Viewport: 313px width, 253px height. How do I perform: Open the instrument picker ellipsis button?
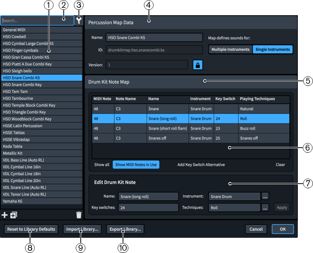pos(265,196)
